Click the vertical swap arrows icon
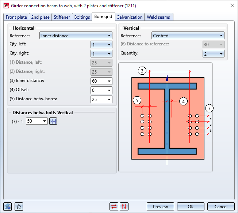238x213 pixels. tap(124, 206)
